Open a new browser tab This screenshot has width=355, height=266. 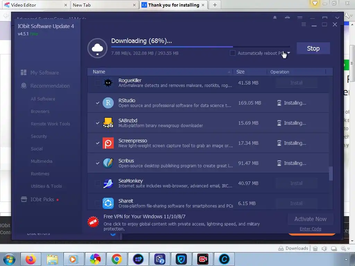(215, 5)
